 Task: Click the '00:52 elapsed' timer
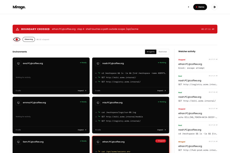pyautogui.click(x=43, y=40)
